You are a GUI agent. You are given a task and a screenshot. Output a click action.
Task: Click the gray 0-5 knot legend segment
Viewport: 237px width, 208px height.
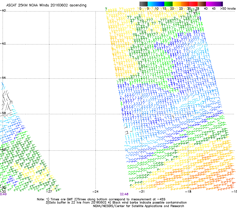tap(143, 4)
